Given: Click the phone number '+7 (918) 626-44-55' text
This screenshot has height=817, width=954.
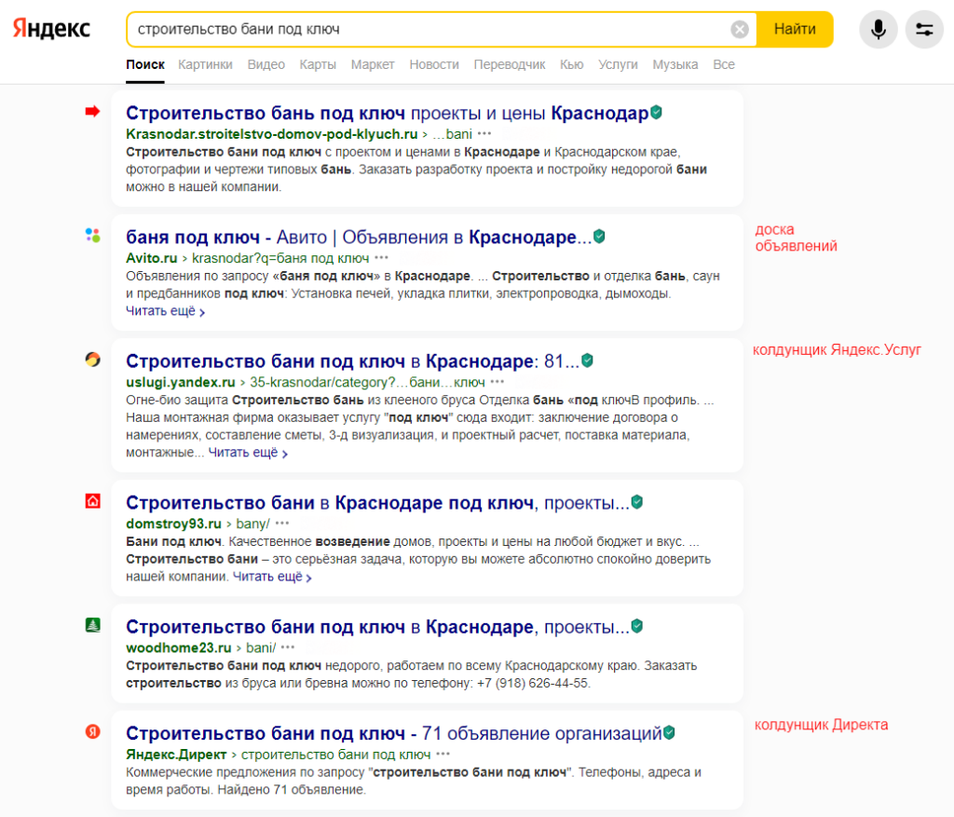Looking at the screenshot, I should tap(532, 683).
